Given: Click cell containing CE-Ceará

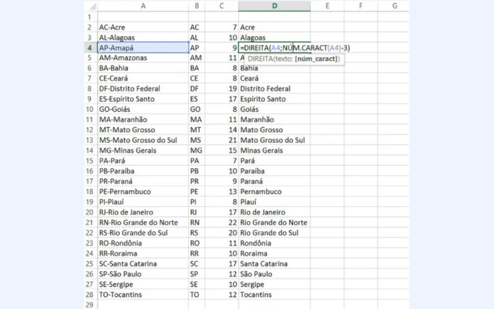Looking at the screenshot, I should [x=143, y=78].
